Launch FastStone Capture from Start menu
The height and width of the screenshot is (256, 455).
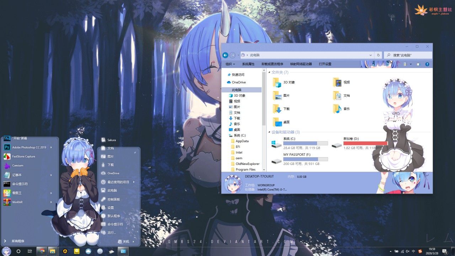click(x=23, y=156)
